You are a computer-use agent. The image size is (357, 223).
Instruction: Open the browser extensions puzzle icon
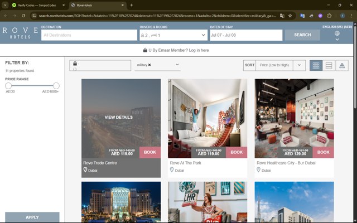coord(329,16)
